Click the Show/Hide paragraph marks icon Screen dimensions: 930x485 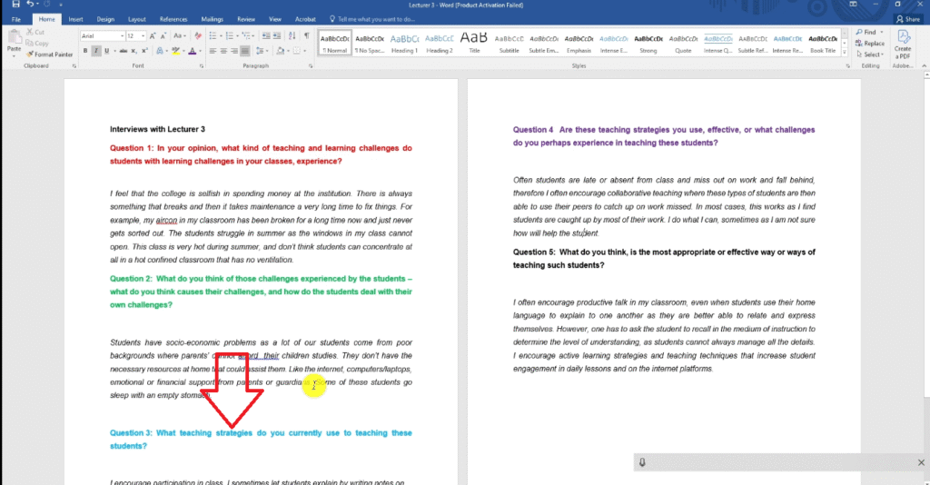coord(306,35)
